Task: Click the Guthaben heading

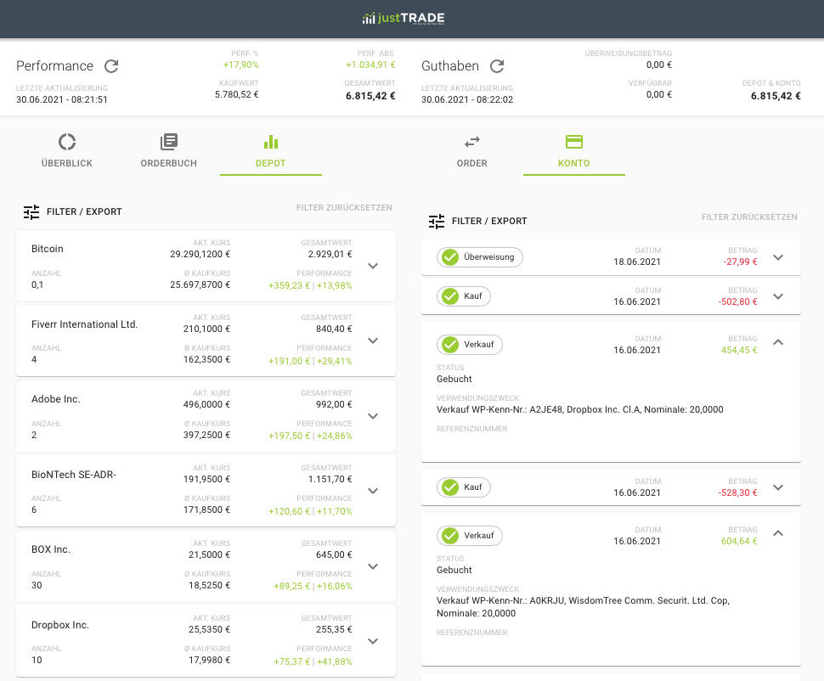Action: (450, 66)
